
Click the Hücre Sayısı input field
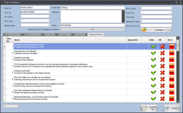pyautogui.click(x=156, y=8)
